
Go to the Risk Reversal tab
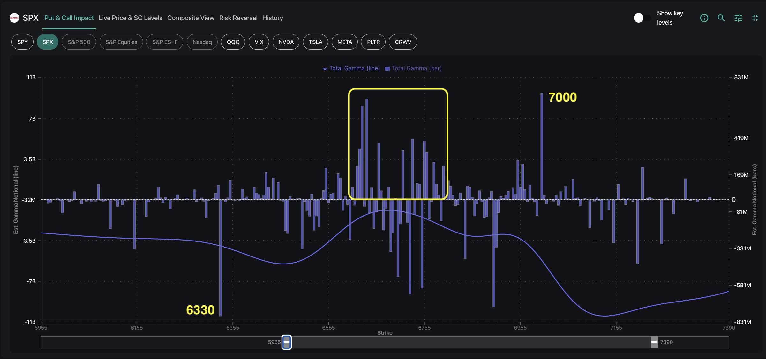click(x=238, y=18)
